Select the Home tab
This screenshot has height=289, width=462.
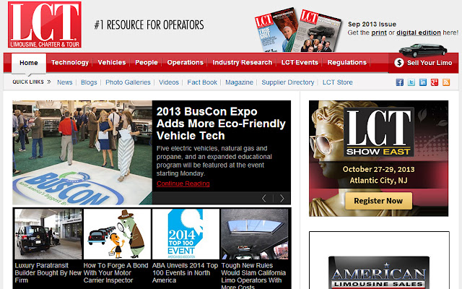(29, 63)
